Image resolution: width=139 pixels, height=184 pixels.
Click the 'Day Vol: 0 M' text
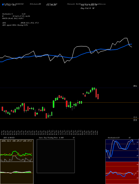[87, 8]
